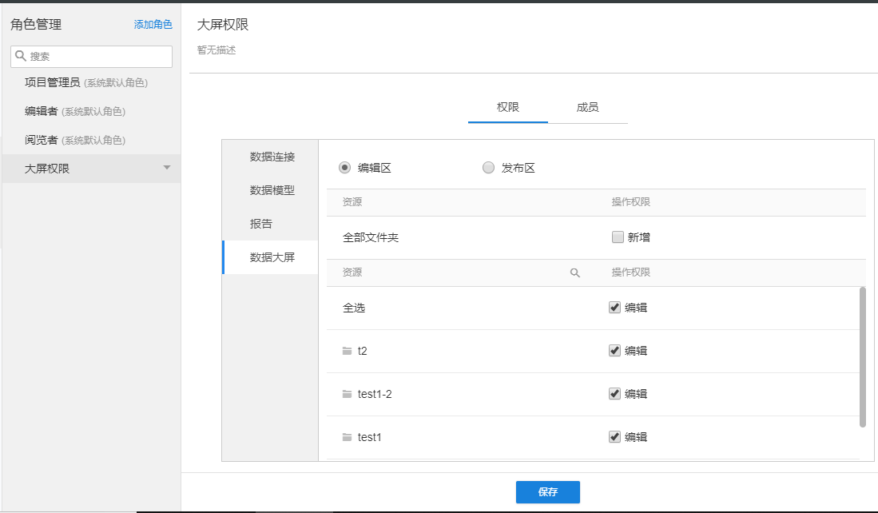Viewport: 878px width, 513px height.
Task: Click the test1 folder icon
Action: [347, 437]
